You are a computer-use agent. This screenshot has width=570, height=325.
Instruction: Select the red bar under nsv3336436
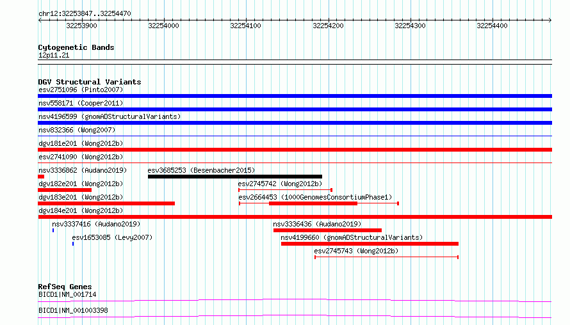point(327,230)
